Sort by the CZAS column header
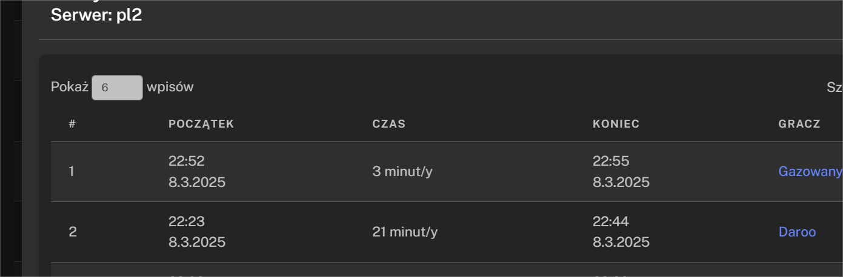 [388, 124]
